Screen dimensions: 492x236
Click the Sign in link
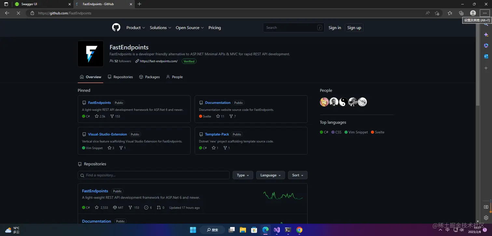pyautogui.click(x=335, y=28)
